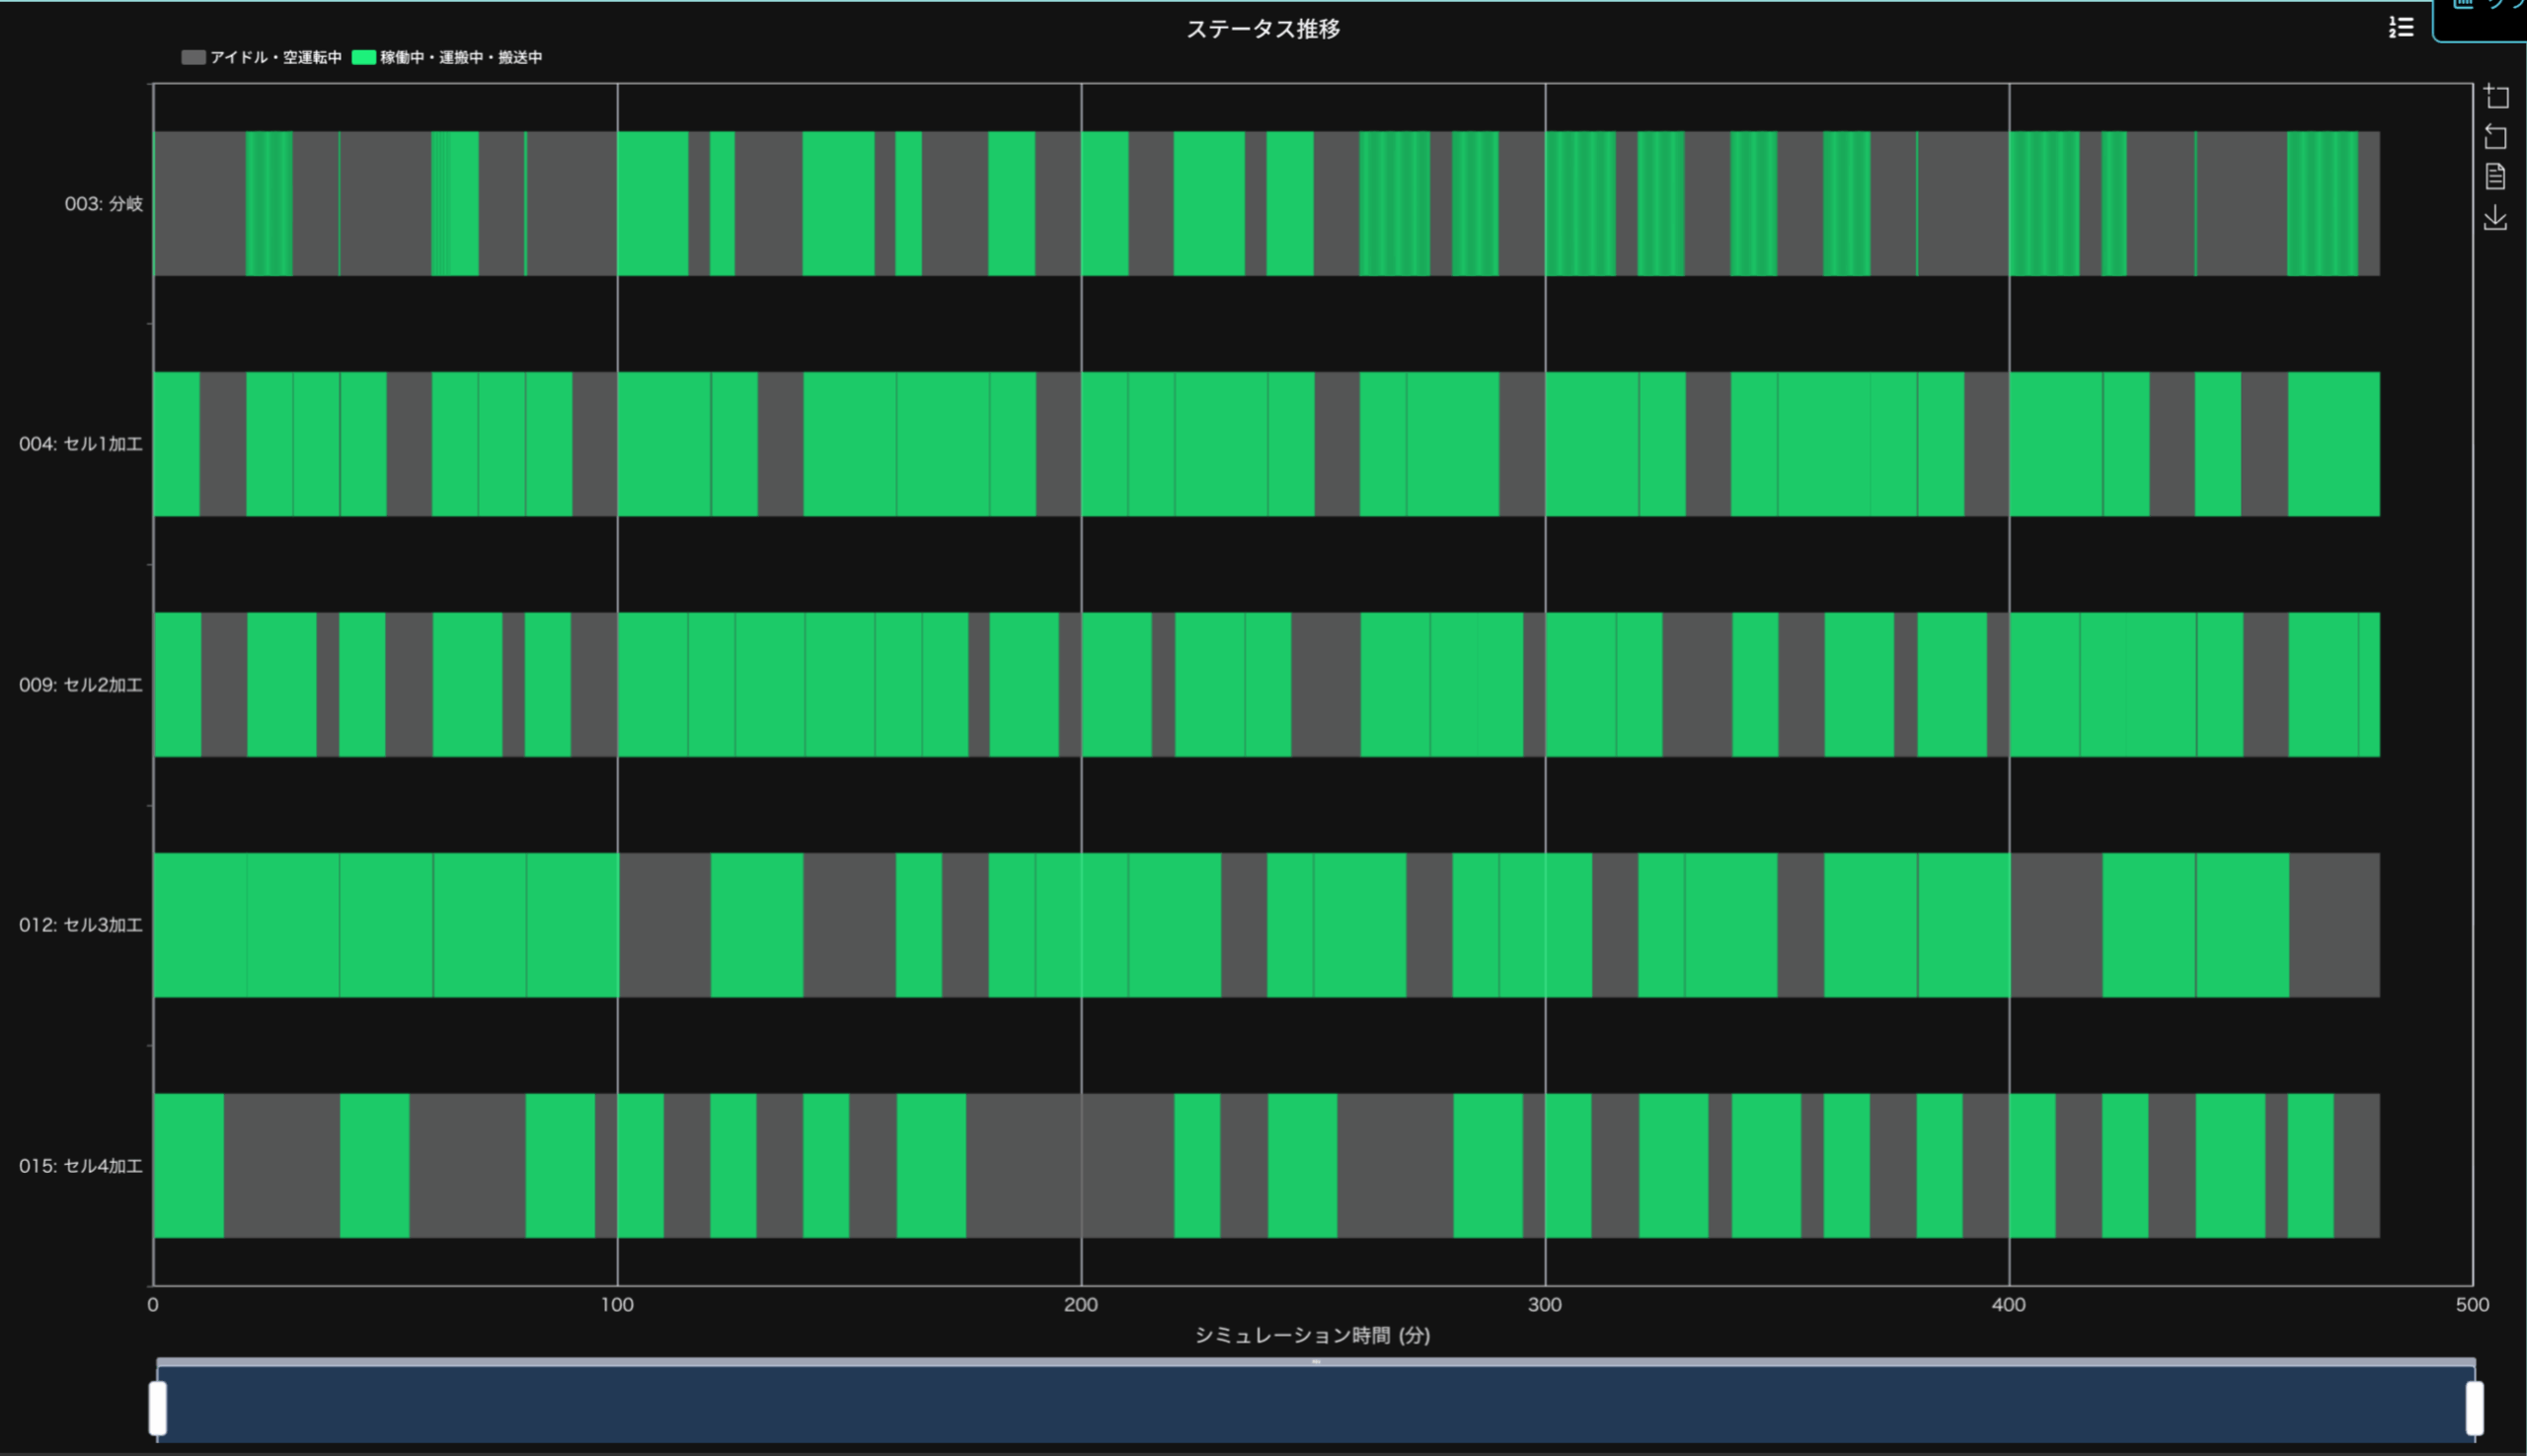Click the 009: セル2加工 row label
Image resolution: width=2527 pixels, height=1456 pixels.
click(81, 685)
